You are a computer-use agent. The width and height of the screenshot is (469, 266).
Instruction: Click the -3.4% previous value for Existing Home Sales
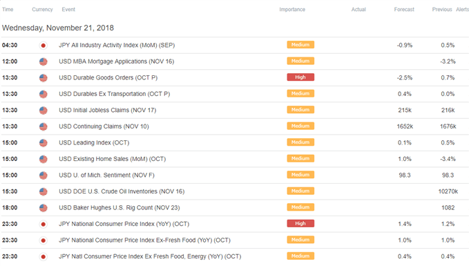[448, 159]
